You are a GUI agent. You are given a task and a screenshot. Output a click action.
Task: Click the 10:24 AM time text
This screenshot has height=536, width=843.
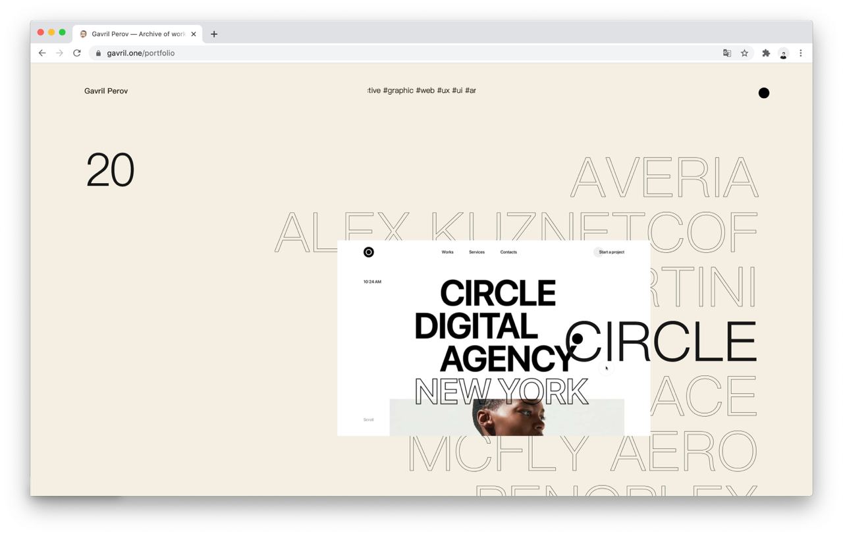coord(372,282)
